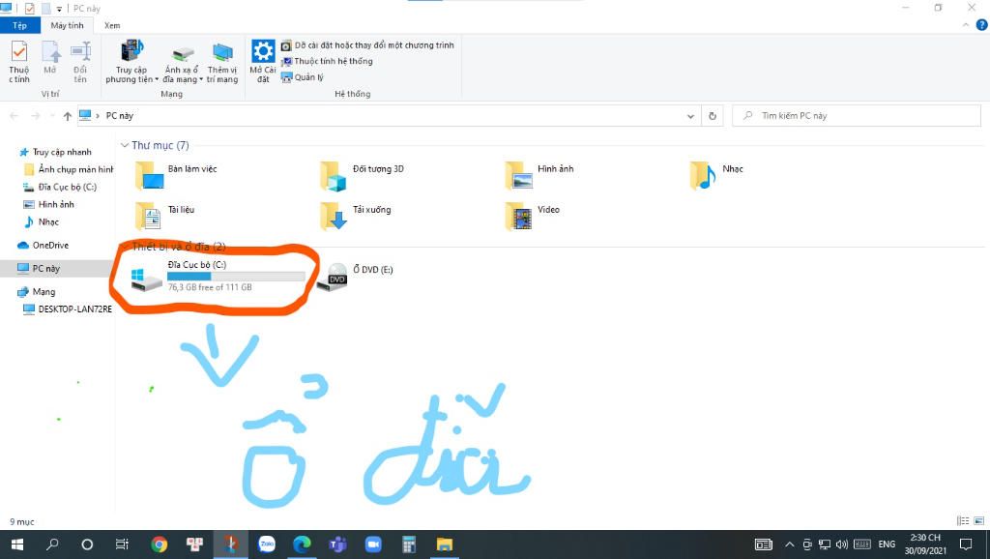Viewport: 990px width, 559px height.
Task: Open the Tài liệu folder
Action: [164, 216]
